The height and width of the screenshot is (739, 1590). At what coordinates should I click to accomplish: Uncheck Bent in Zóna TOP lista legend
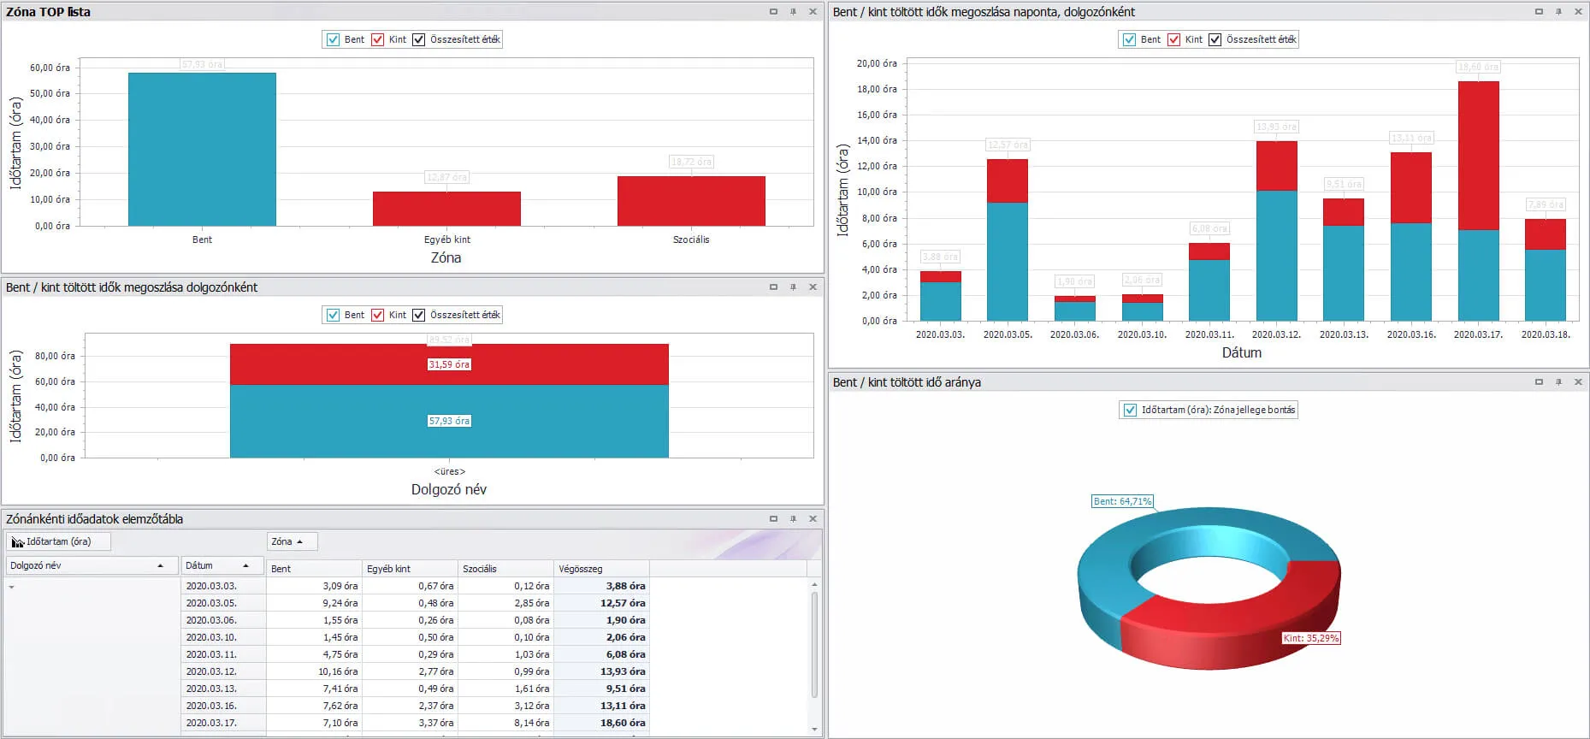(334, 39)
